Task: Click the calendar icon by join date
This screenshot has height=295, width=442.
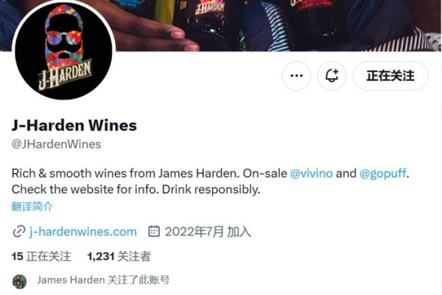Action: coord(154,231)
